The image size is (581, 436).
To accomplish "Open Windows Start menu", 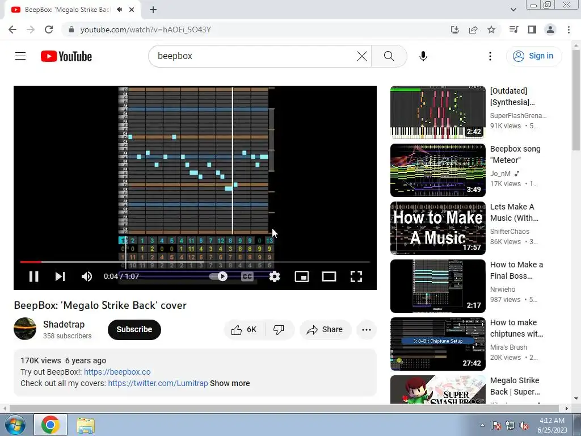I will tap(15, 425).
